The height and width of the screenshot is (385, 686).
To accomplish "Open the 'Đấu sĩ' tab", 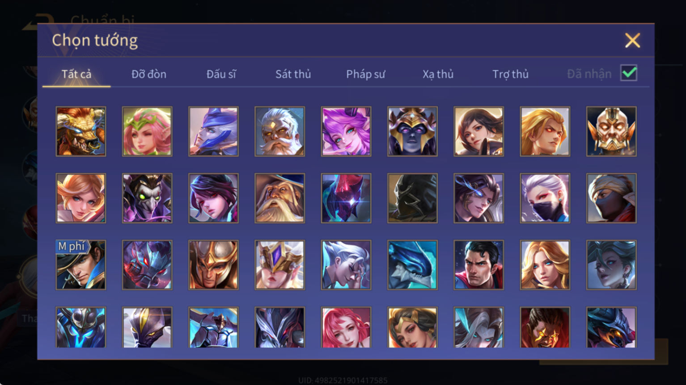I will coord(221,74).
